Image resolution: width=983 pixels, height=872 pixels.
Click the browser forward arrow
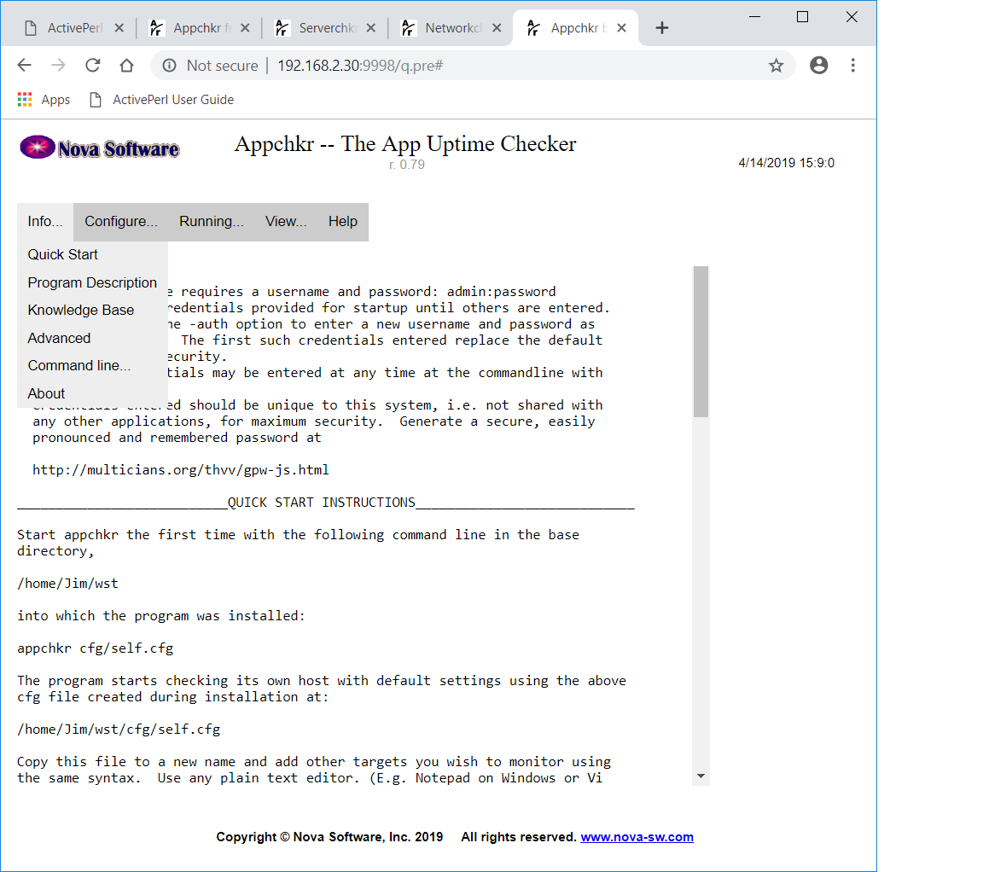click(x=58, y=65)
